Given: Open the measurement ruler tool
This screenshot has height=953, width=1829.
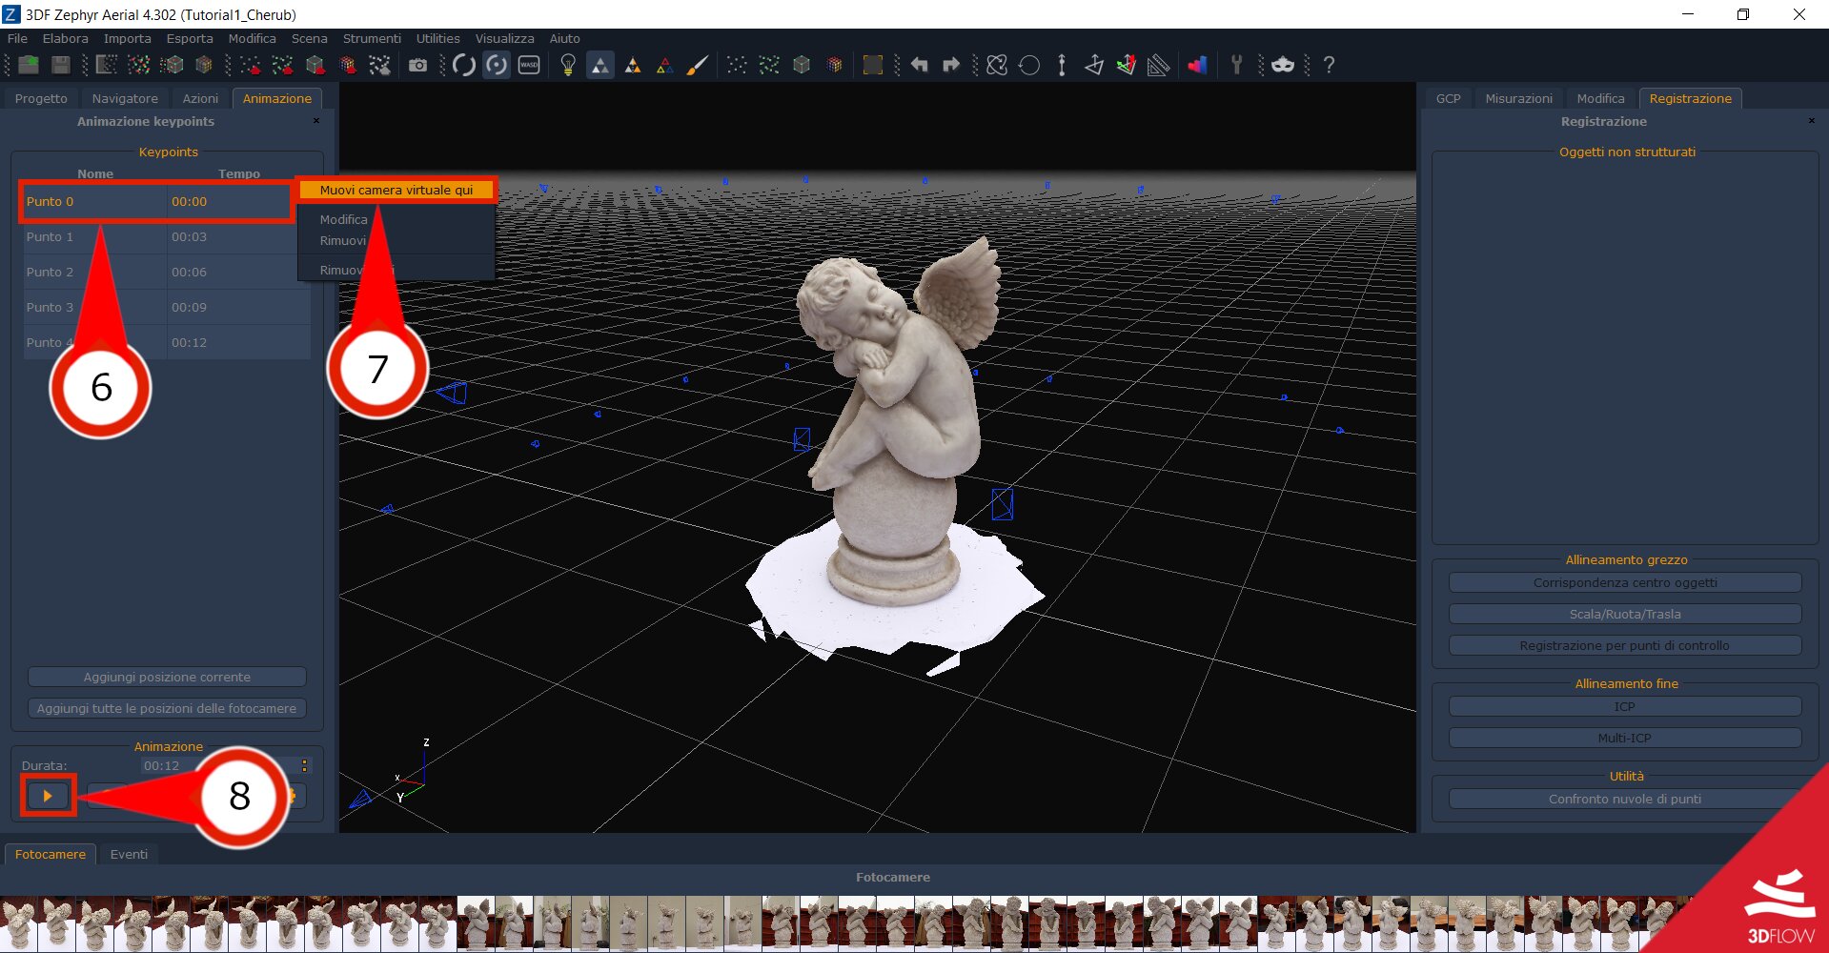Looking at the screenshot, I should click(1157, 65).
